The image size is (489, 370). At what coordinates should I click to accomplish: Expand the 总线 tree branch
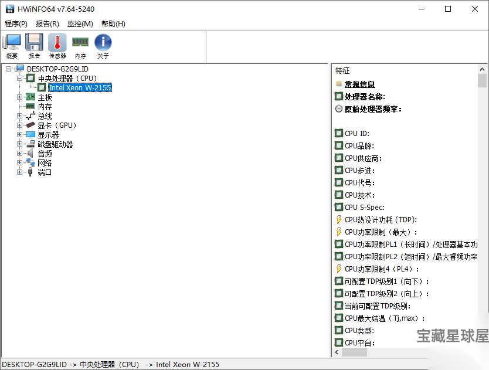coord(20,116)
